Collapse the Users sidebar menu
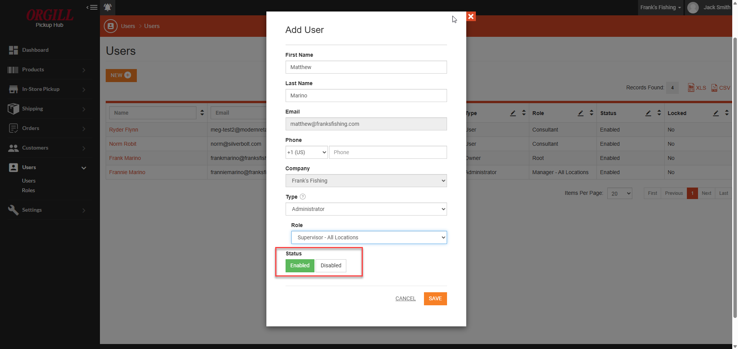738x349 pixels. click(84, 168)
